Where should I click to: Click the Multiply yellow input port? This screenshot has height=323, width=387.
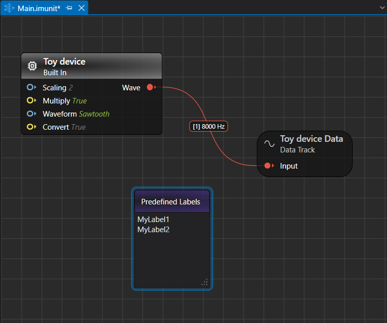[x=31, y=100]
